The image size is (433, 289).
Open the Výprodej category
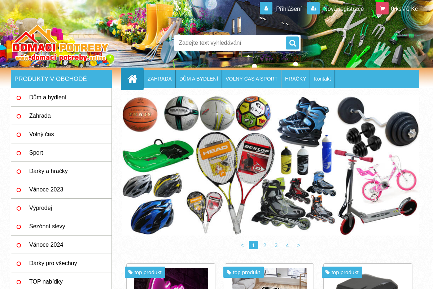(40, 208)
